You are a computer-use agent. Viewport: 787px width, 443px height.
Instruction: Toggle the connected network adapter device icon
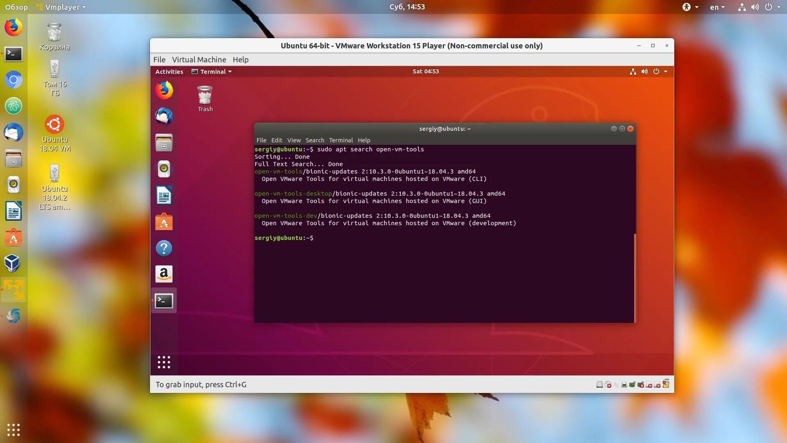(x=632, y=384)
